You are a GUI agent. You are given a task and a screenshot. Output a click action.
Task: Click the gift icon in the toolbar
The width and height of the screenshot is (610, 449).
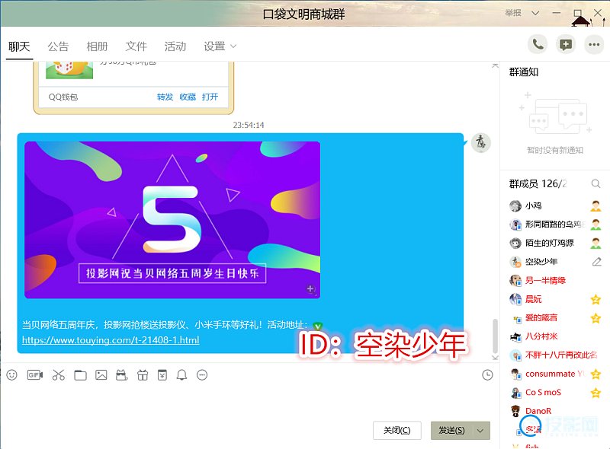click(143, 375)
